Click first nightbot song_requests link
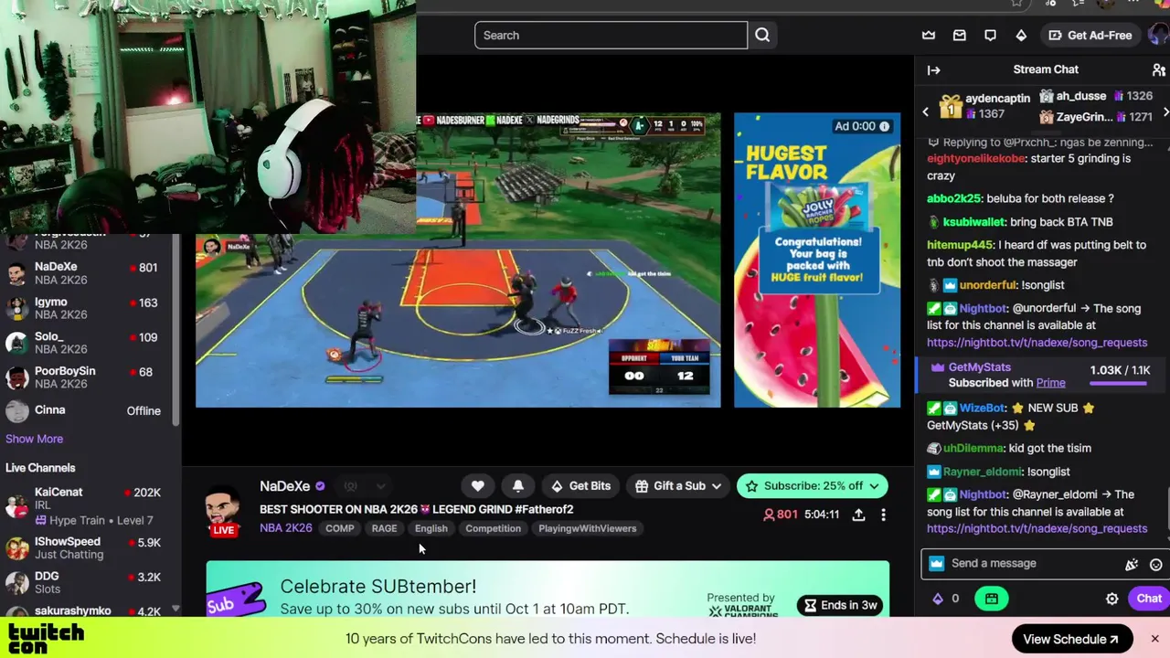The image size is (1170, 658). [1037, 343]
